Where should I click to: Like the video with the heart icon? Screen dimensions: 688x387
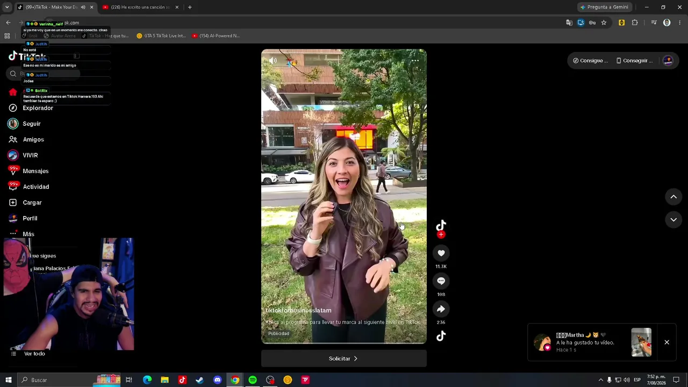(441, 253)
